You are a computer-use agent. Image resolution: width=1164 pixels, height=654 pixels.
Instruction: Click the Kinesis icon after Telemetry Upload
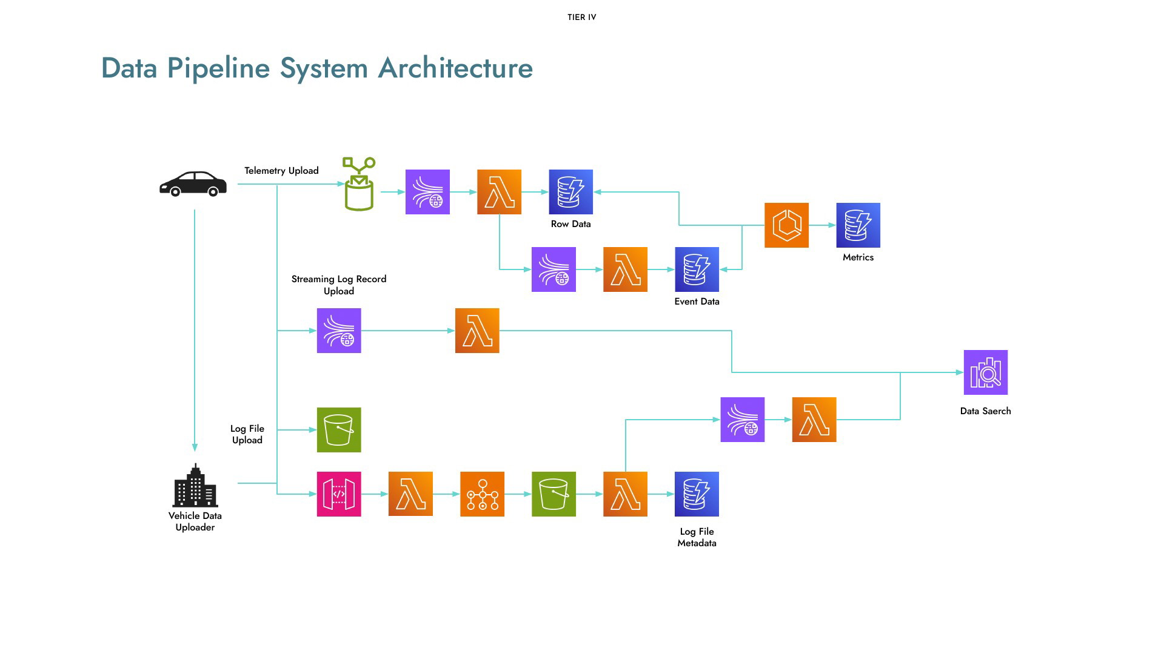427,192
